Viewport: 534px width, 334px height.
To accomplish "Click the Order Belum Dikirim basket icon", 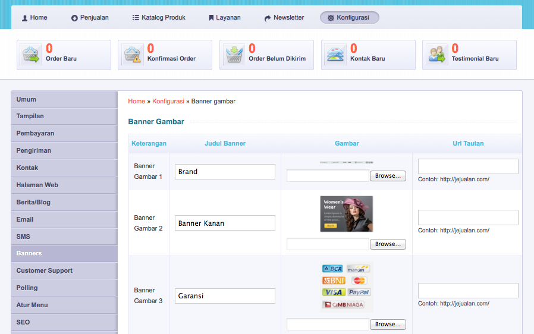I will [234, 55].
